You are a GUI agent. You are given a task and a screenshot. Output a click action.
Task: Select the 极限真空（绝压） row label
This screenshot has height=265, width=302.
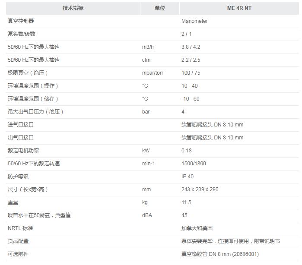point(28,73)
